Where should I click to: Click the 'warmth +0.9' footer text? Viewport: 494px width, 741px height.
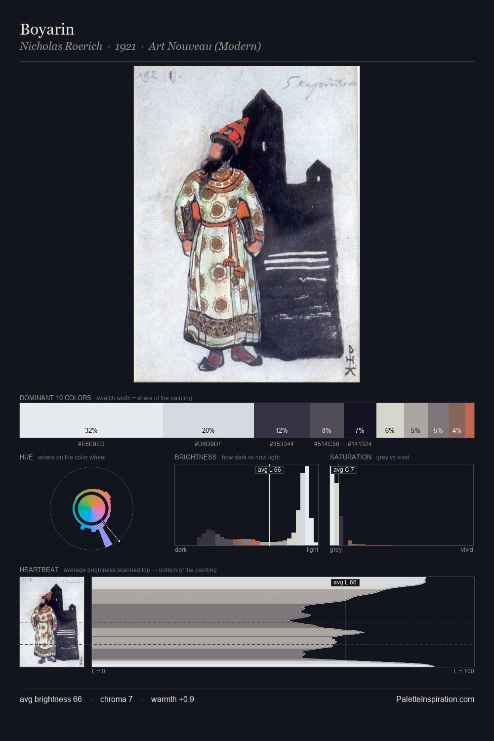click(x=172, y=699)
